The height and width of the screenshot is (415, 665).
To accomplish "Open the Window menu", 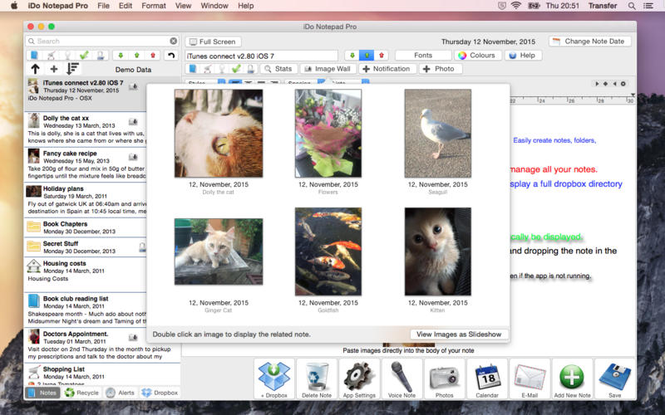I will 214,6.
